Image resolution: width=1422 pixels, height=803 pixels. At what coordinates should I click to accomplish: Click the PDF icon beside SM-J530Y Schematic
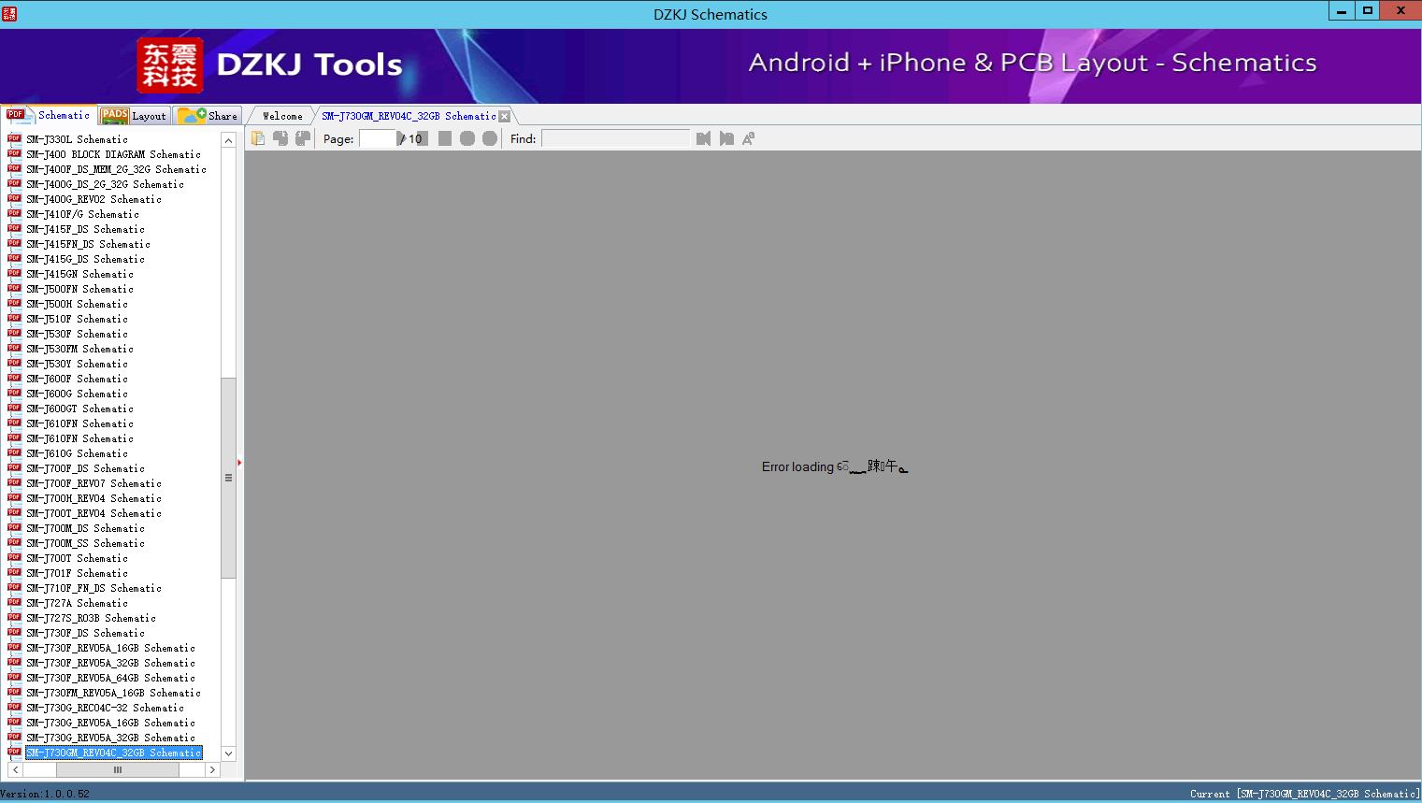point(14,363)
